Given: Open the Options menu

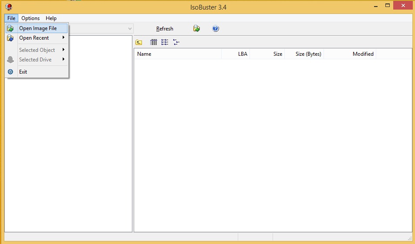Looking at the screenshot, I should tap(30, 18).
